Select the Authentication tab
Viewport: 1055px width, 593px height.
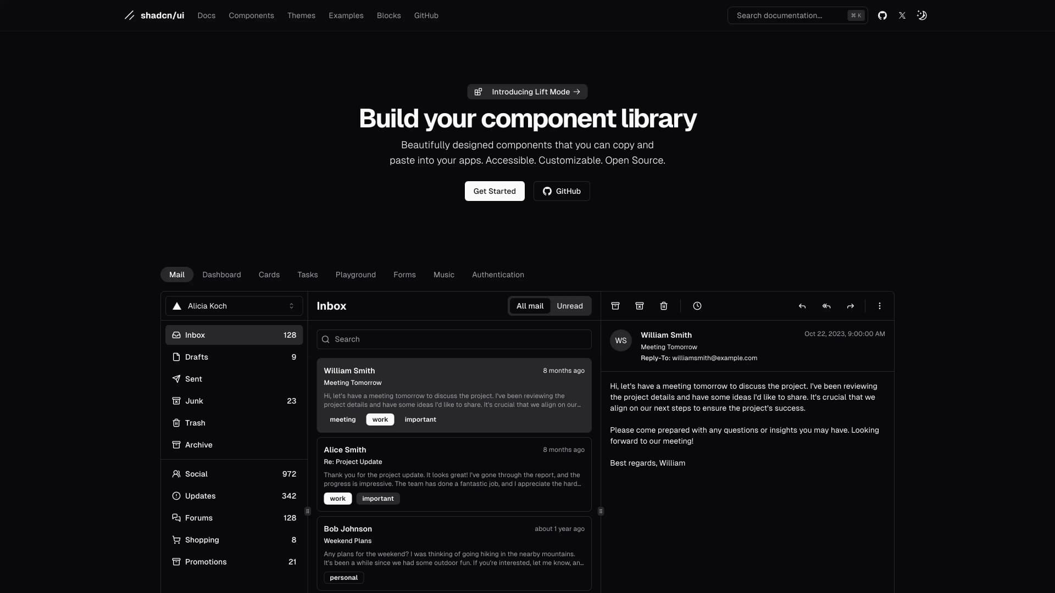click(x=498, y=275)
